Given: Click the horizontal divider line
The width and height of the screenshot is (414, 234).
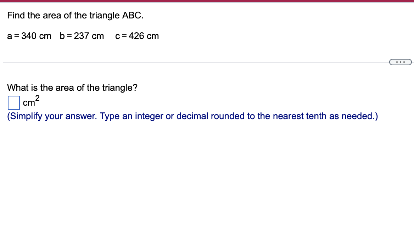Looking at the screenshot, I should pyautogui.click(x=177, y=62).
